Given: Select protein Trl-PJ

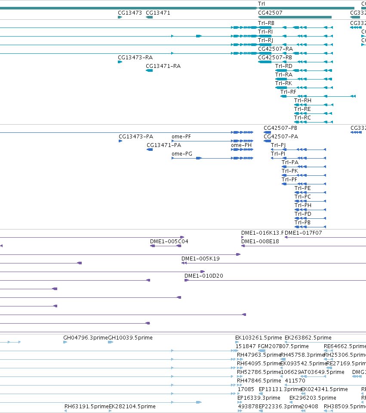Looking at the screenshot, I should coord(298,150).
